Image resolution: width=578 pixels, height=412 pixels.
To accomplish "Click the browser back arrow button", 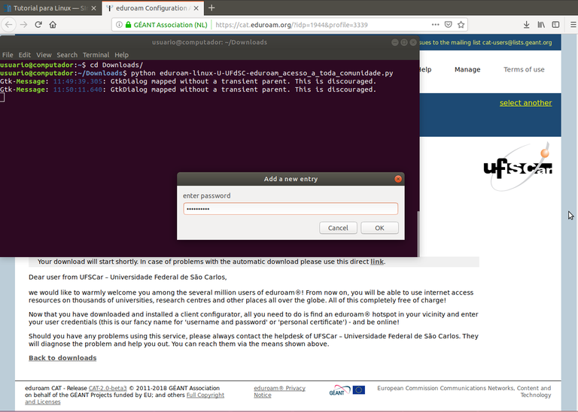I will (8, 24).
